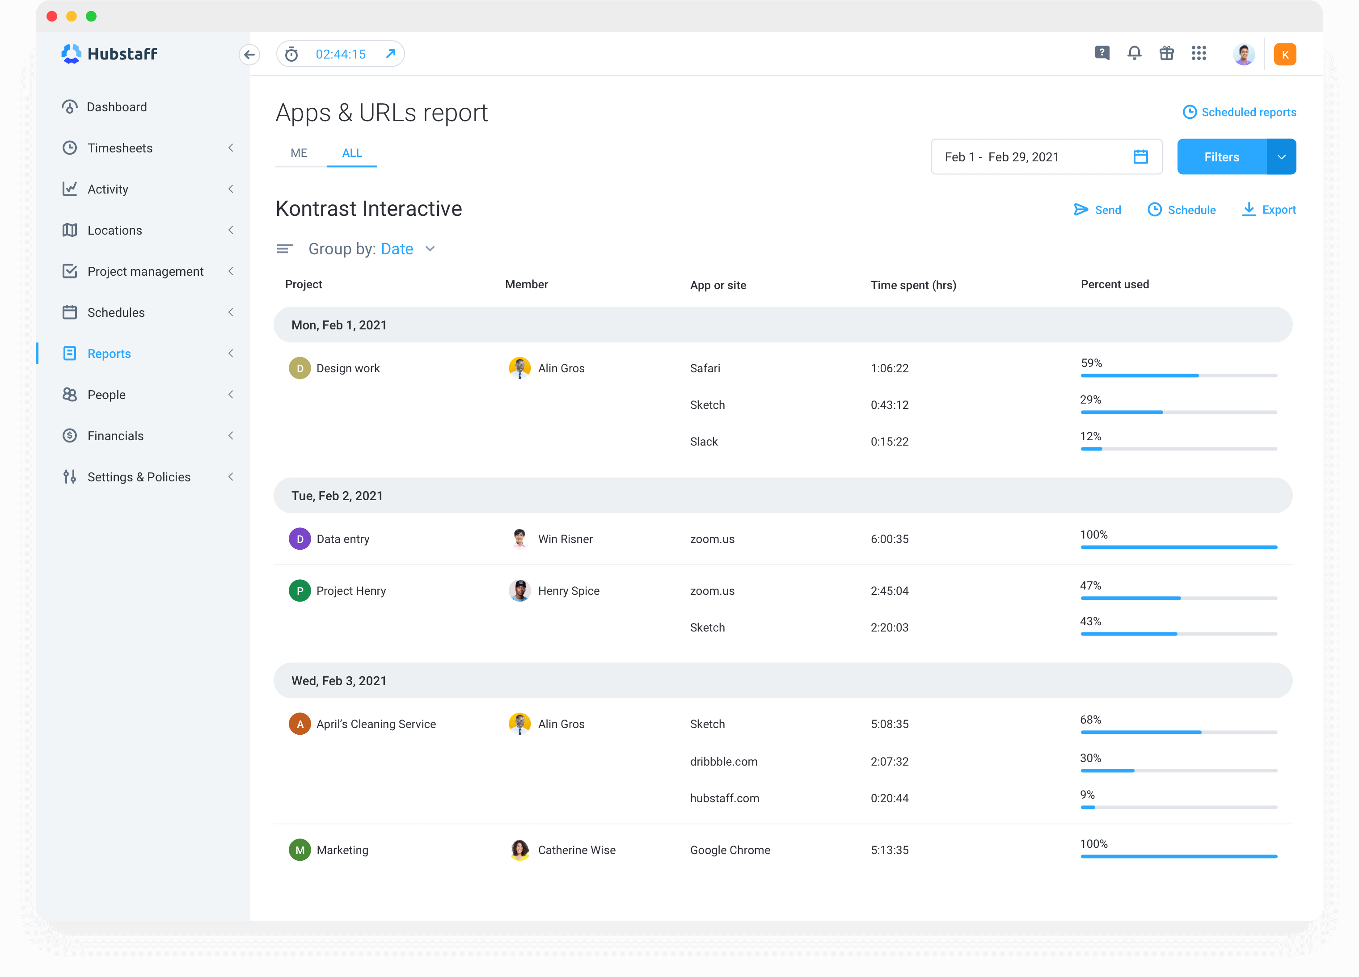
Task: Expand the Filters dropdown chevron
Action: click(1282, 156)
